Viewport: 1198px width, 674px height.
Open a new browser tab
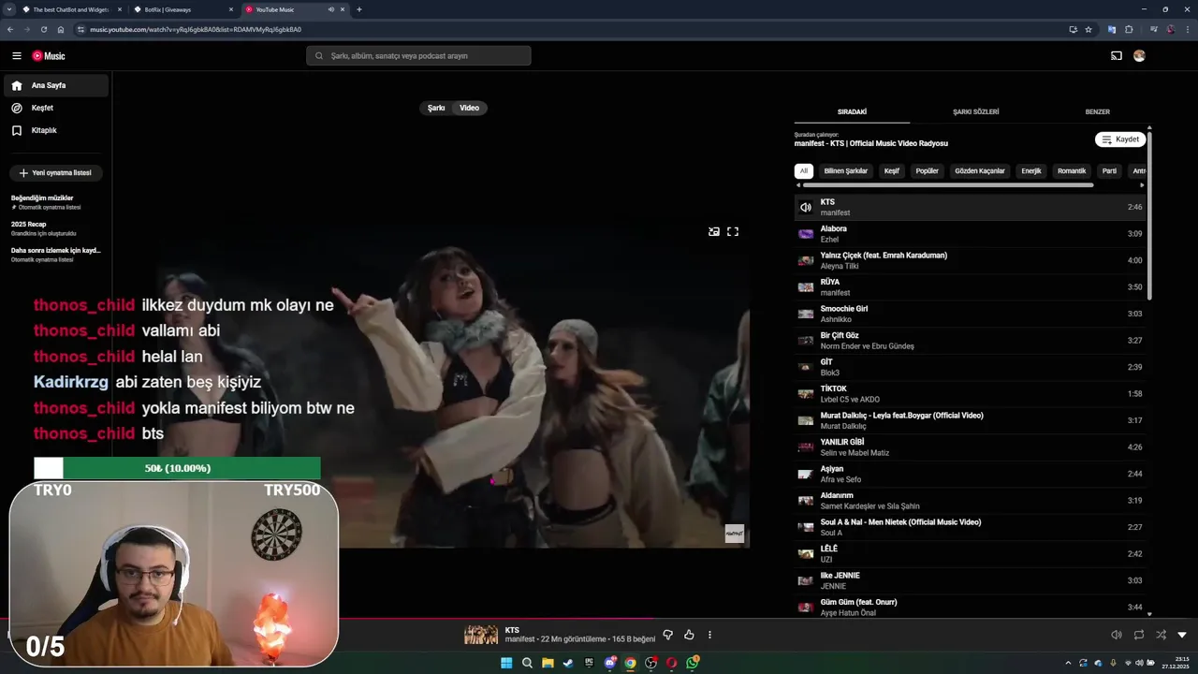click(359, 9)
